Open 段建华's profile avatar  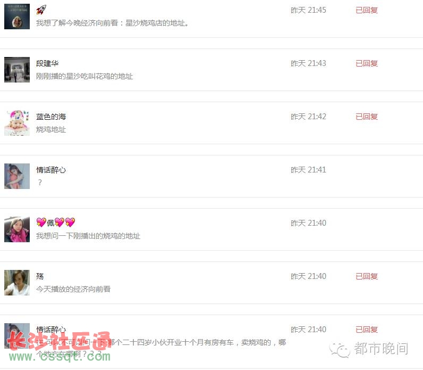coord(17,70)
